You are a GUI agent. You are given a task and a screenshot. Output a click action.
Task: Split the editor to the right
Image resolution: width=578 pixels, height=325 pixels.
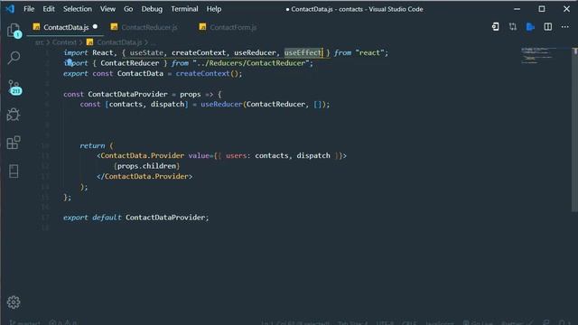[548, 26]
